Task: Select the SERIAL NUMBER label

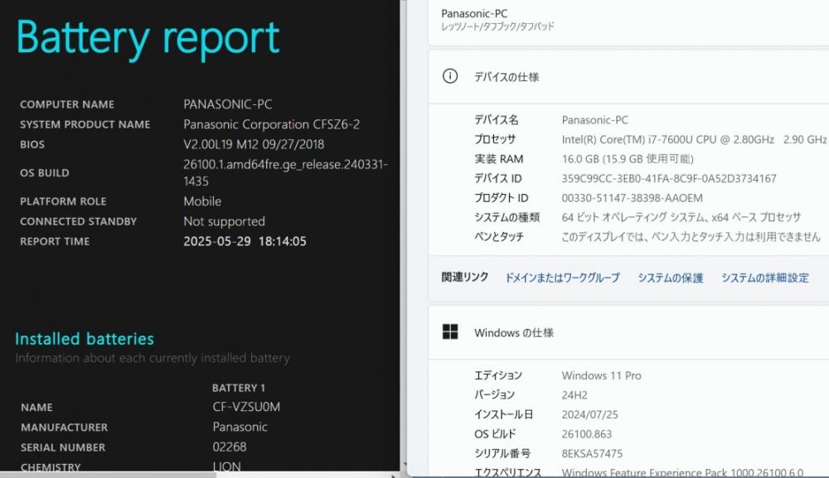Action: [x=63, y=448]
